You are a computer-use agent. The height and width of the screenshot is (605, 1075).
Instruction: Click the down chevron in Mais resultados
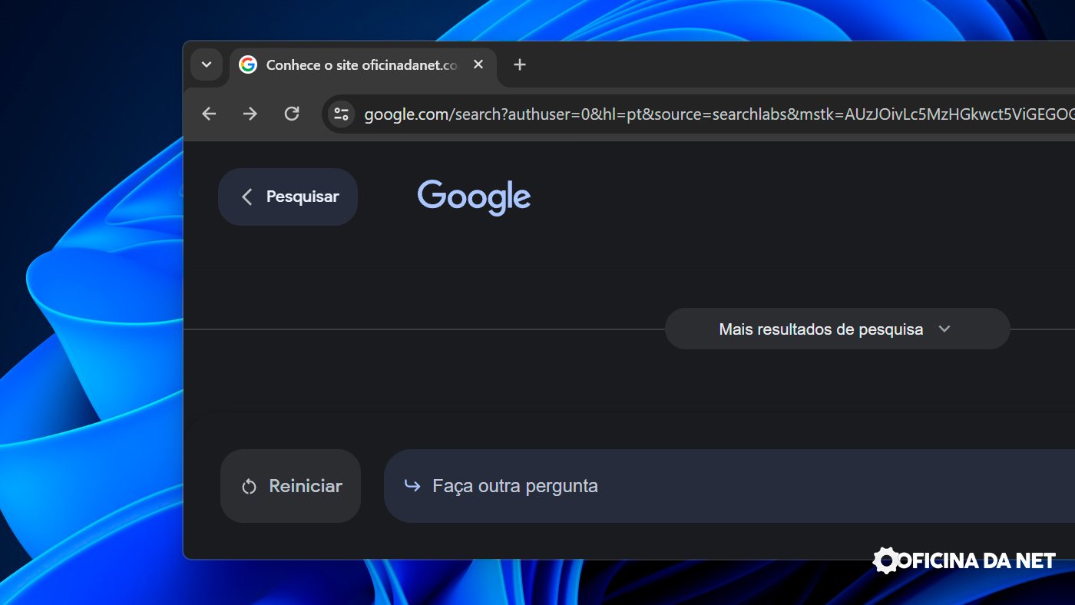(944, 329)
